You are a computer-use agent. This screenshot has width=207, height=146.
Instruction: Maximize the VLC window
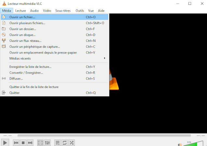click(190, 4)
